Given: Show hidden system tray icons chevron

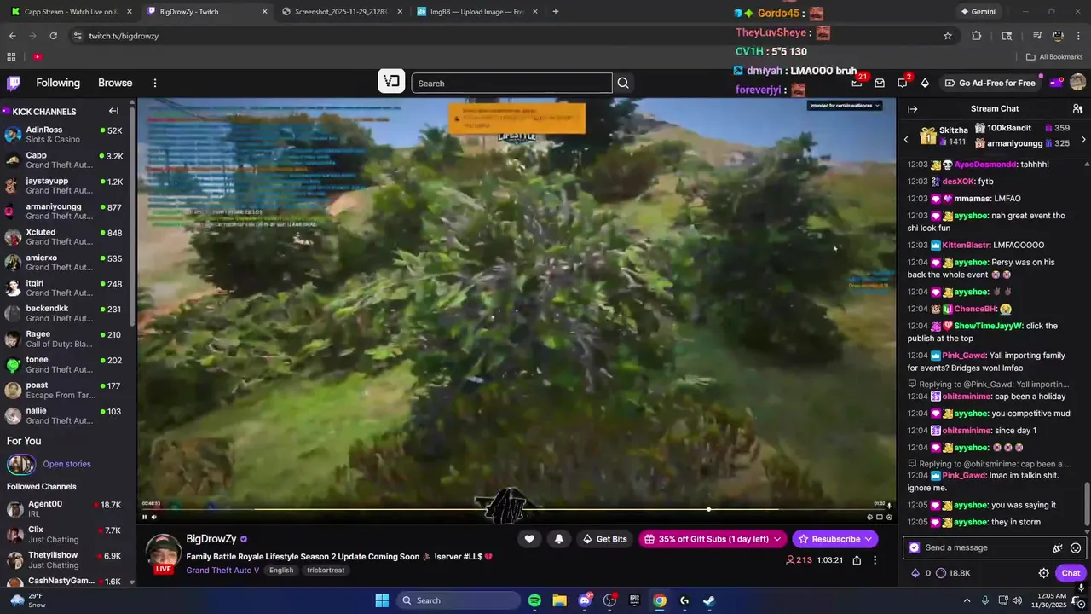Looking at the screenshot, I should pos(967,600).
